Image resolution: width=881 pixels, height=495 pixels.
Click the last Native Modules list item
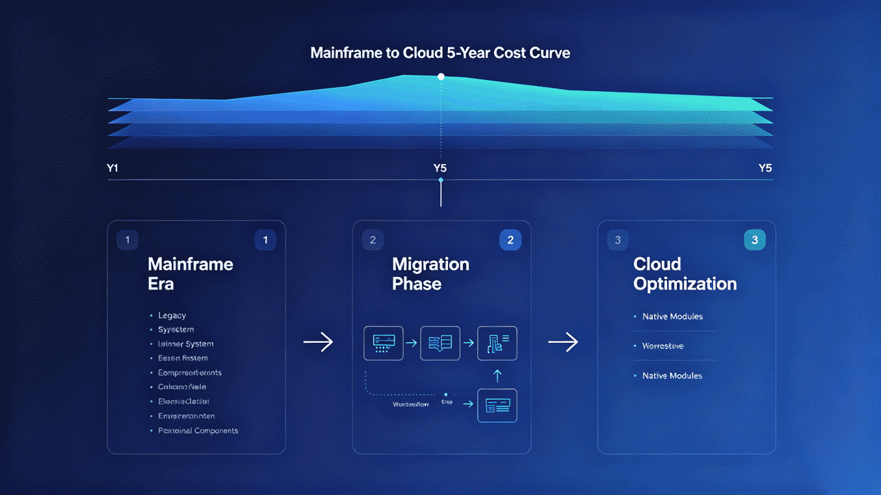[x=672, y=376]
